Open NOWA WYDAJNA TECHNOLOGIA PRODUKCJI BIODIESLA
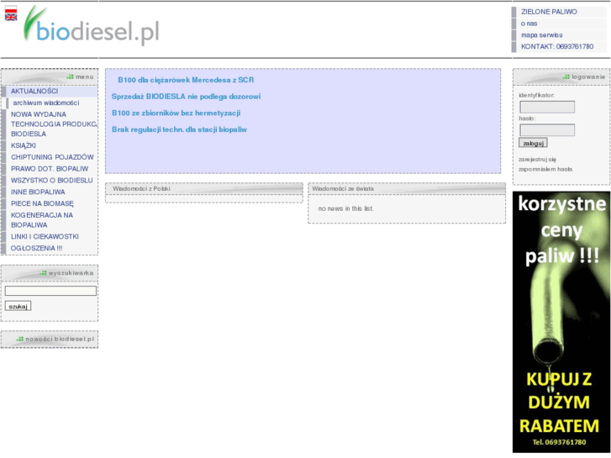The width and height of the screenshot is (611, 458). click(x=54, y=124)
